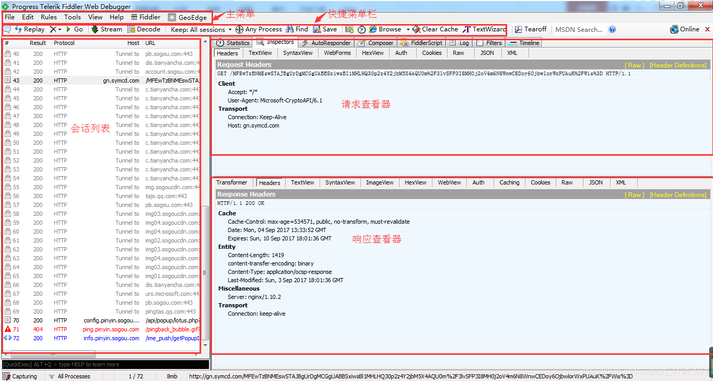
Task: Select session 71 ping.pinyin.sogou.com with 404
Action: point(102,329)
